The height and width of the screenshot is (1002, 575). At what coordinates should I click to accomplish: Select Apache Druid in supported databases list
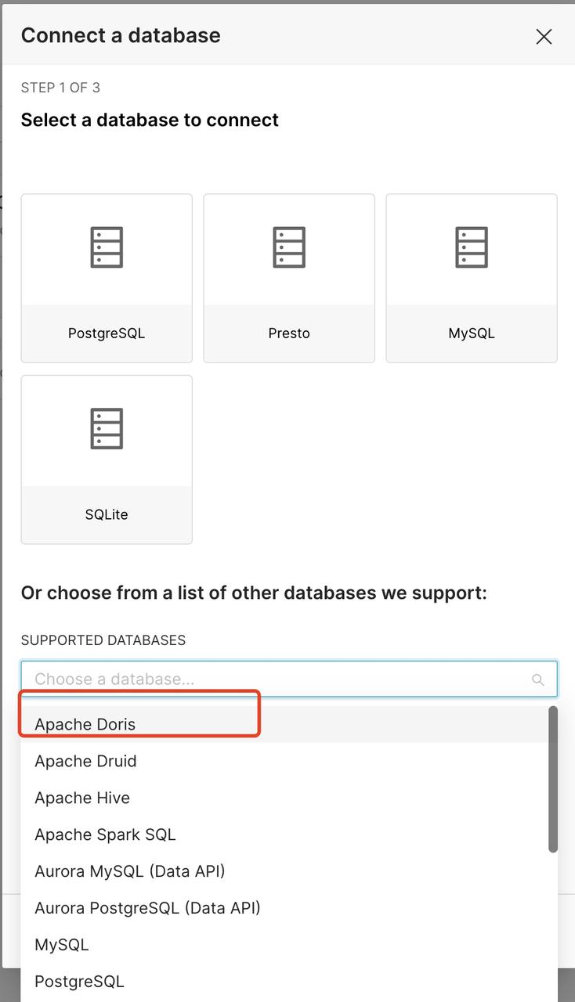85,761
